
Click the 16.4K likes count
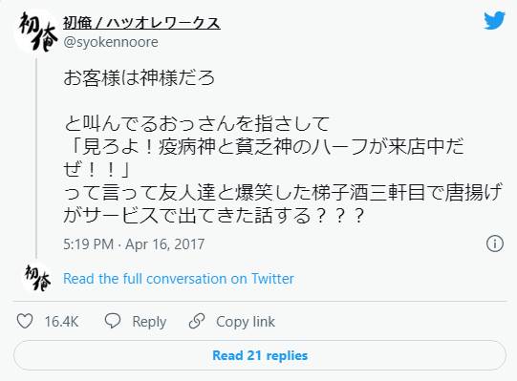point(62,322)
